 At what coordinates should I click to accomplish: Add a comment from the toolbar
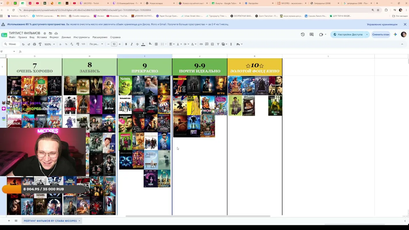(x=207, y=44)
